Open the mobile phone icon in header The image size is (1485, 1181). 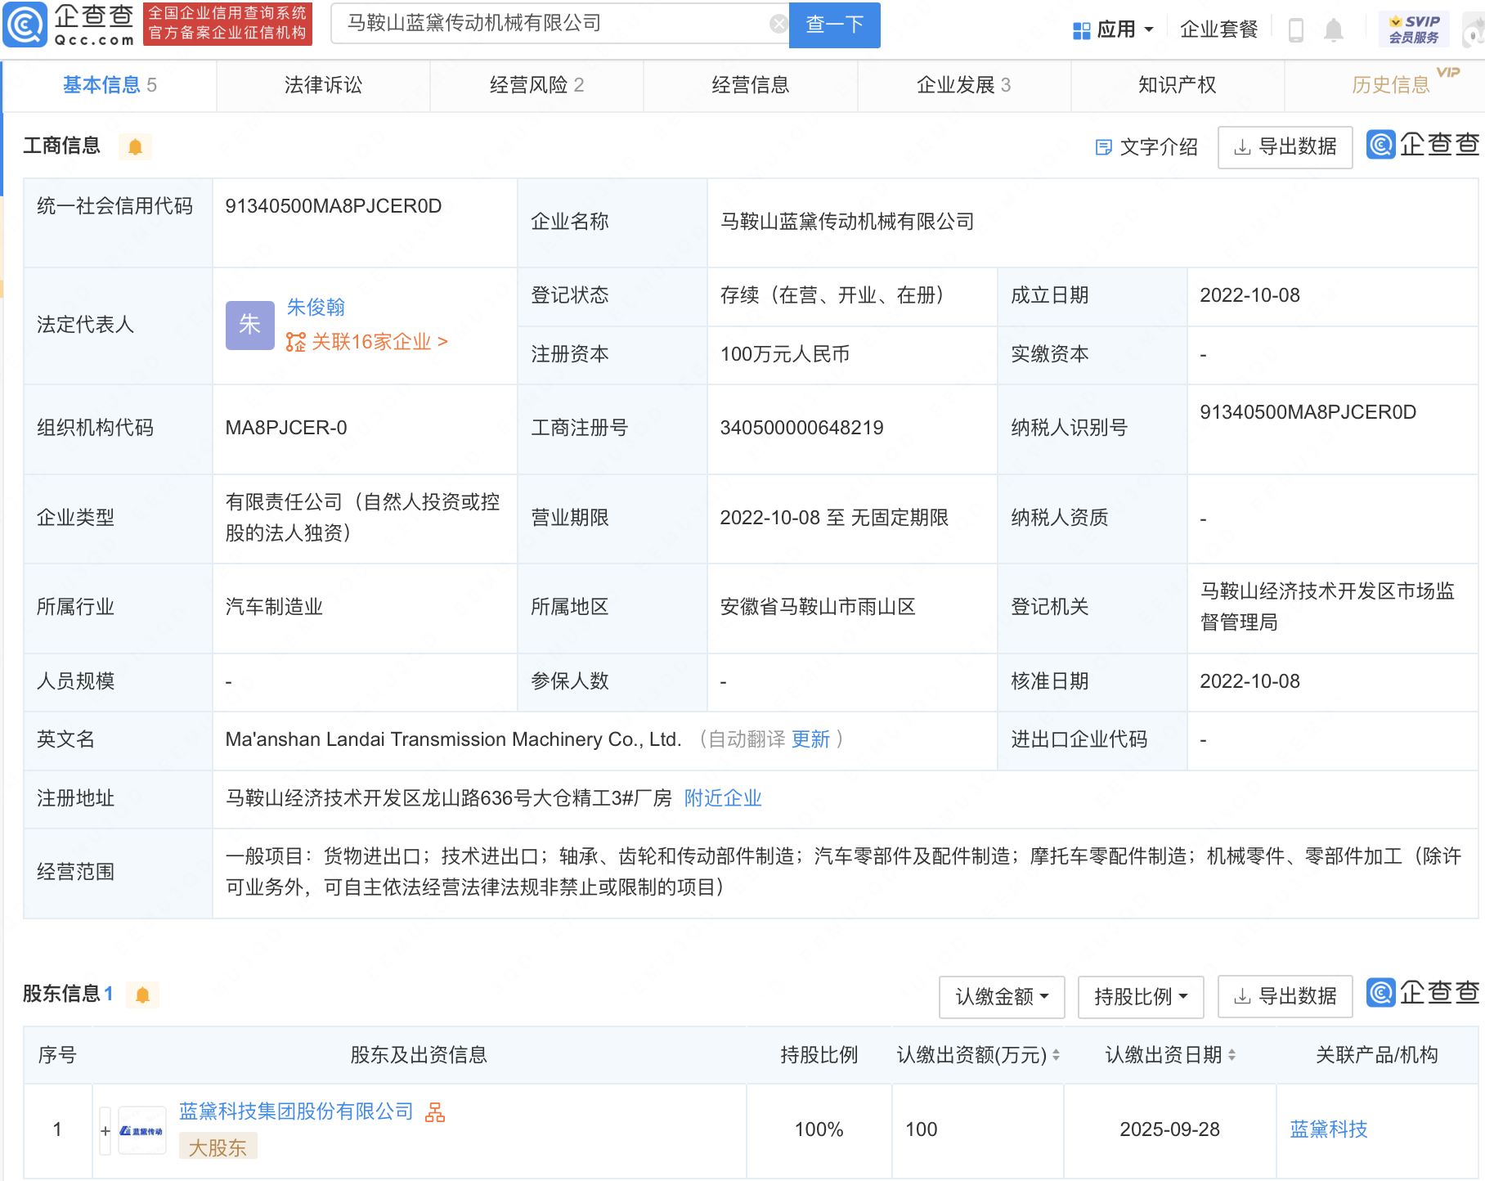(1295, 30)
